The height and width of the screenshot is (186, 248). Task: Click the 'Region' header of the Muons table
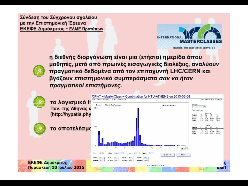click(194, 127)
